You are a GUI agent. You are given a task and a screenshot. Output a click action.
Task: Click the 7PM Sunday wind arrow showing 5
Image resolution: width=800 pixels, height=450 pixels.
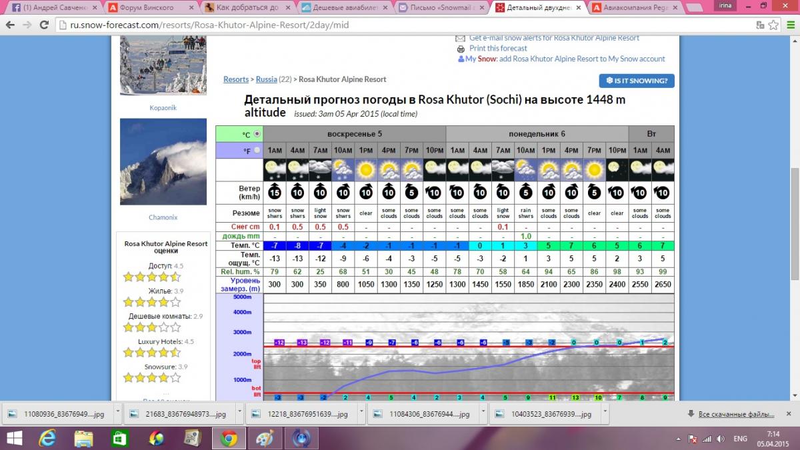(411, 193)
